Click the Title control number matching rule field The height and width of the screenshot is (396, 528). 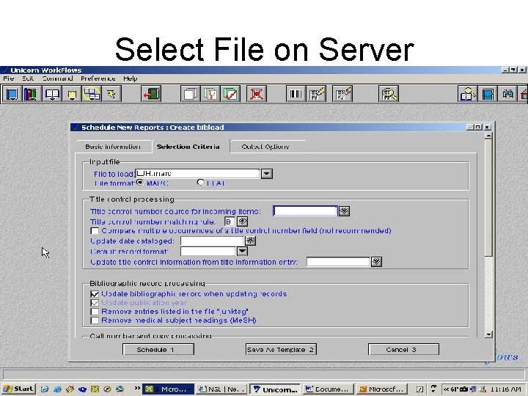coord(230,221)
